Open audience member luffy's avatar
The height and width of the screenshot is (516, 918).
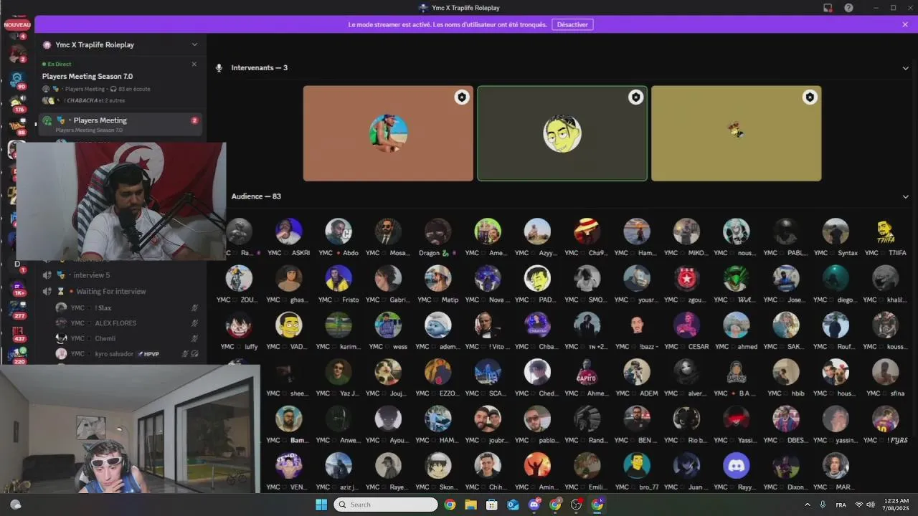pos(239,325)
